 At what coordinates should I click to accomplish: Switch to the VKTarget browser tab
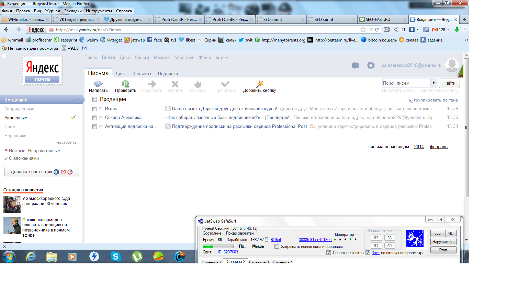pyautogui.click(x=76, y=20)
